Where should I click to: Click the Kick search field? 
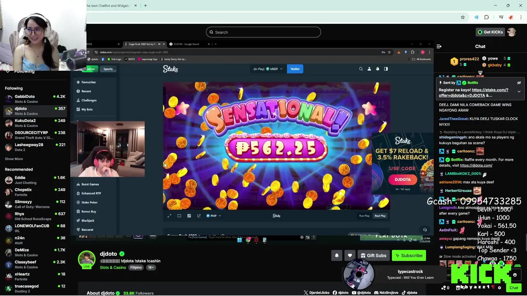[x=263, y=32]
